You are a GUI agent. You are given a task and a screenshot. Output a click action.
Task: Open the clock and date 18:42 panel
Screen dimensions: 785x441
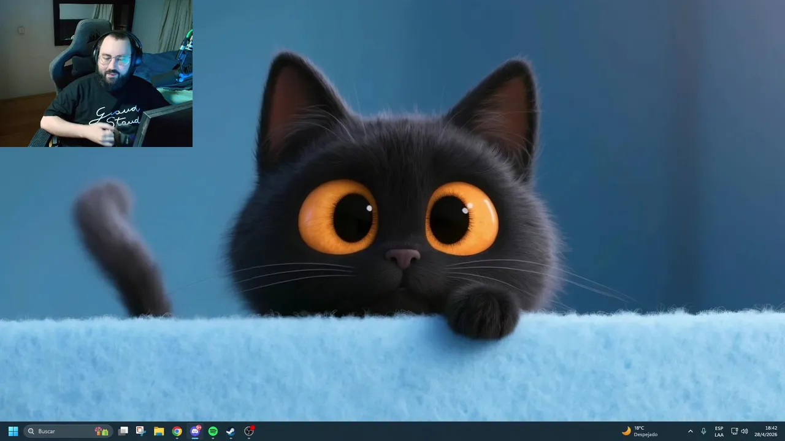[766, 431]
